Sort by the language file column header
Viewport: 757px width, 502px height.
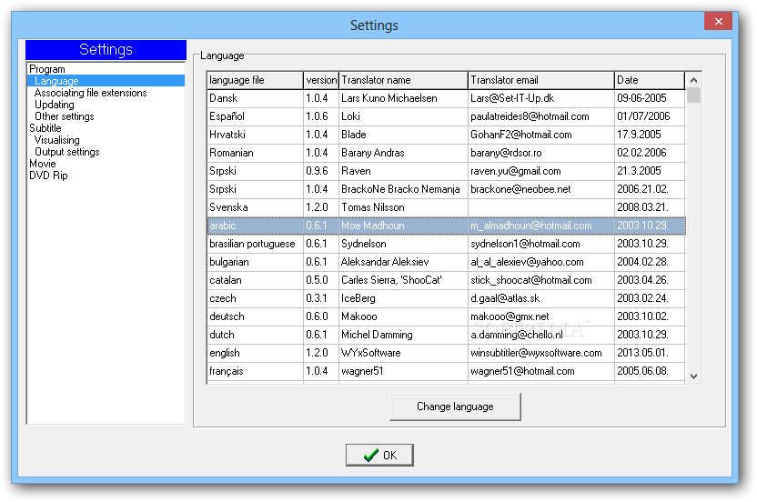tap(255, 80)
